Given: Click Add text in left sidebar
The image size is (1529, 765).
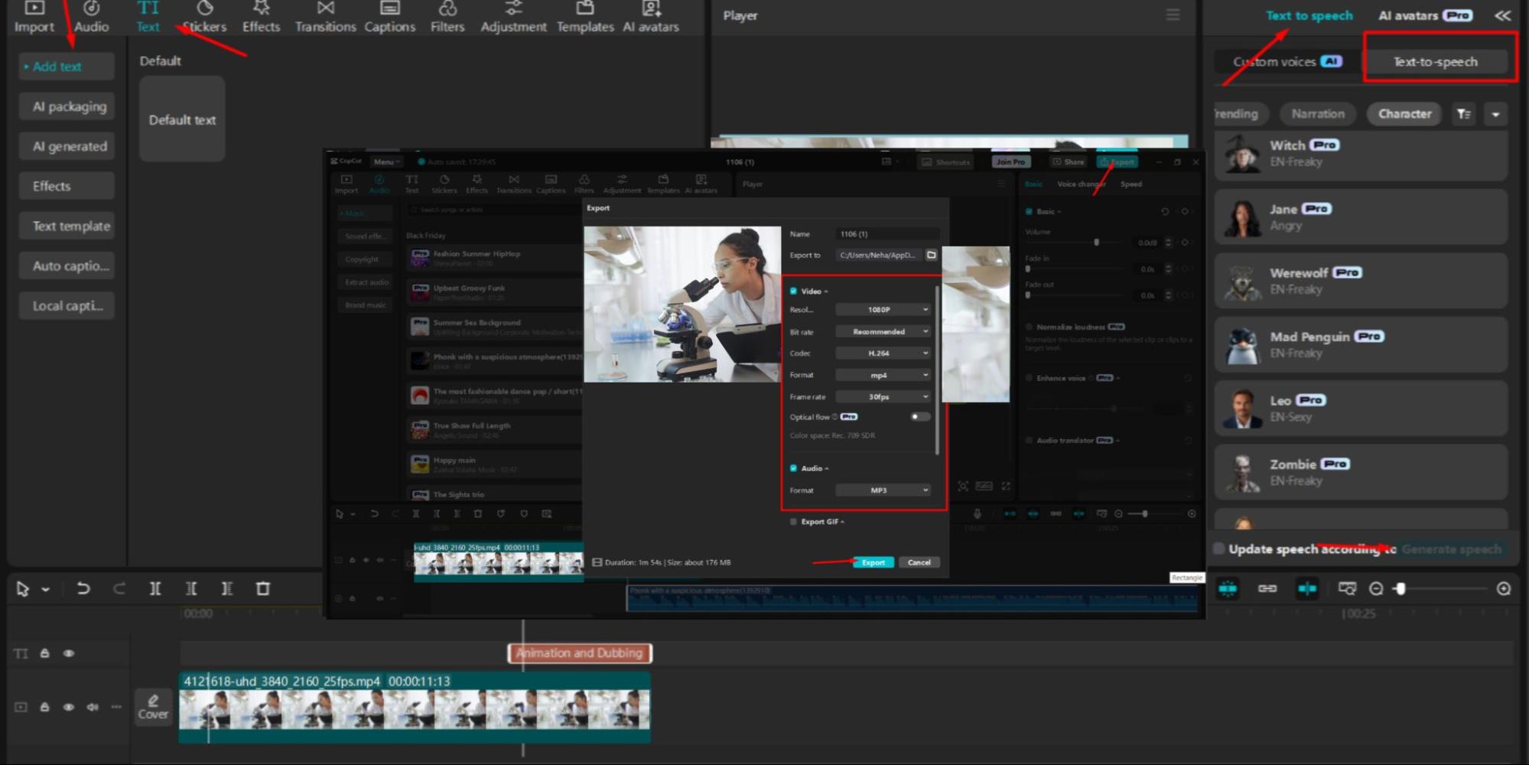Looking at the screenshot, I should [67, 67].
